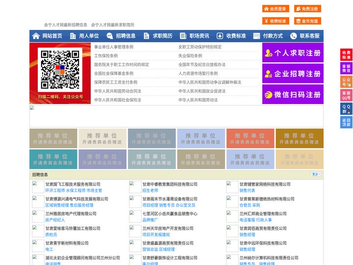Click the card icon beside 付款方式
The height and width of the screenshot is (265, 353).
pyautogui.click(x=256, y=36)
